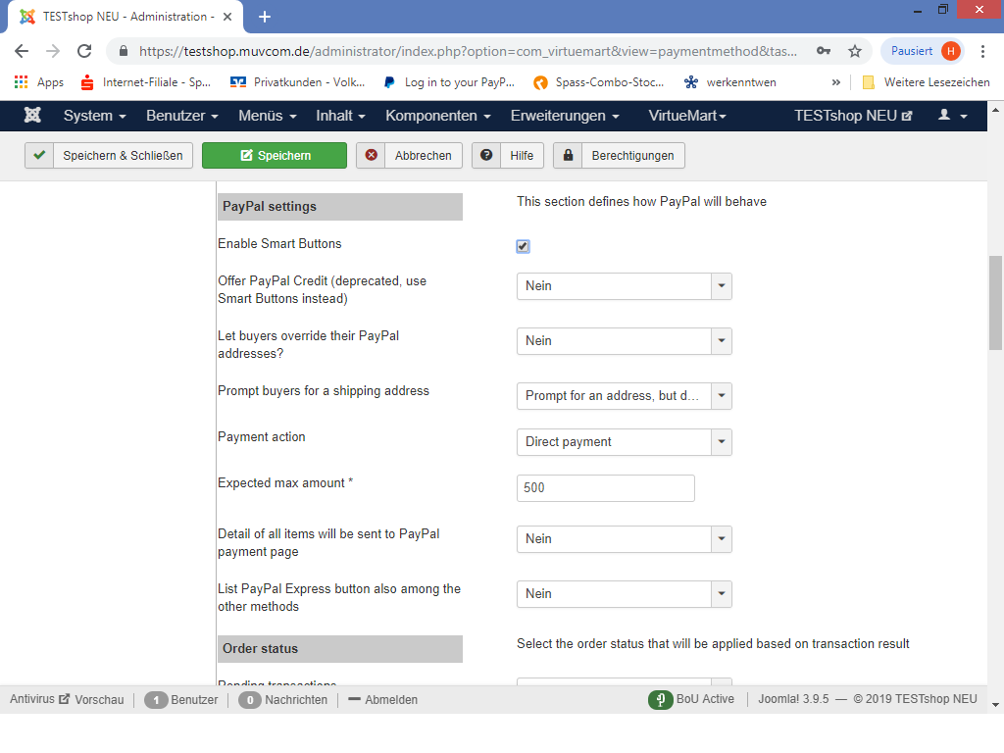1004x753 pixels.
Task: Open the Komponenten menu
Action: 437,116
